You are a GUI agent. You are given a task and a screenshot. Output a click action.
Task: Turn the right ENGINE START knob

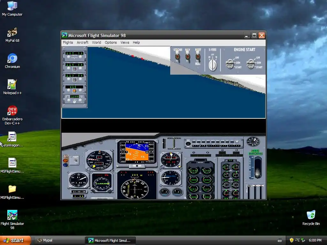[x=250, y=63]
